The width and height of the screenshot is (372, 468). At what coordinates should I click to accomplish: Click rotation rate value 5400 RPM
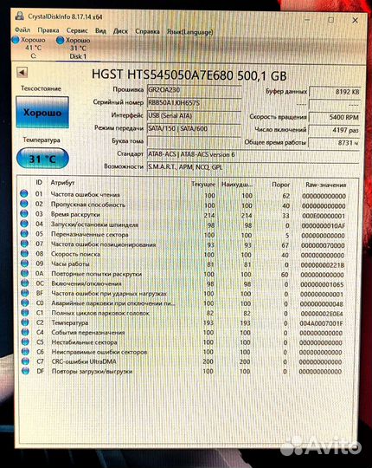click(x=334, y=117)
